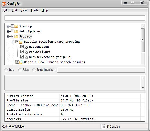Viewport: 150px width, 131px height.
Task: Select Disable location-aware browsing label
Action: pyautogui.click(x=52, y=42)
